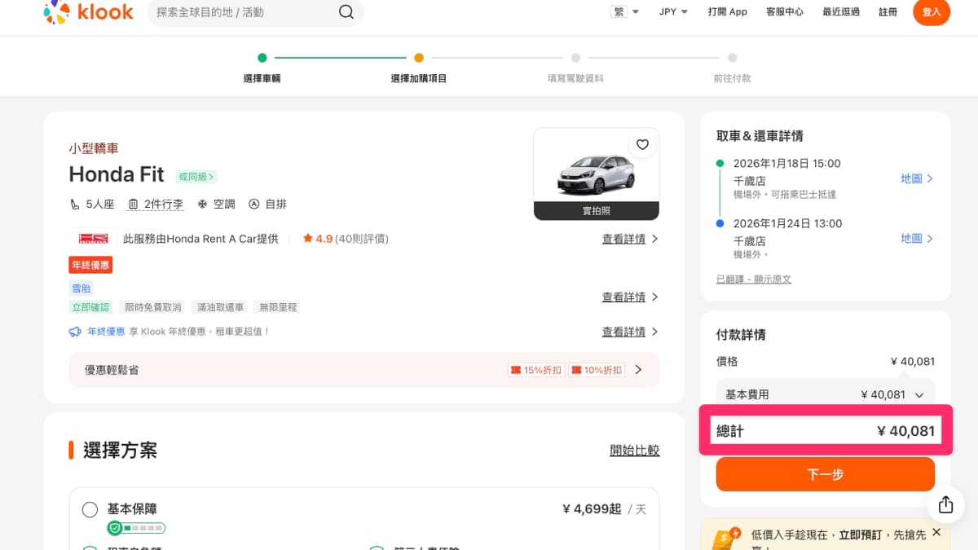Click the megaphone 年終優惠 icon

[x=75, y=332]
